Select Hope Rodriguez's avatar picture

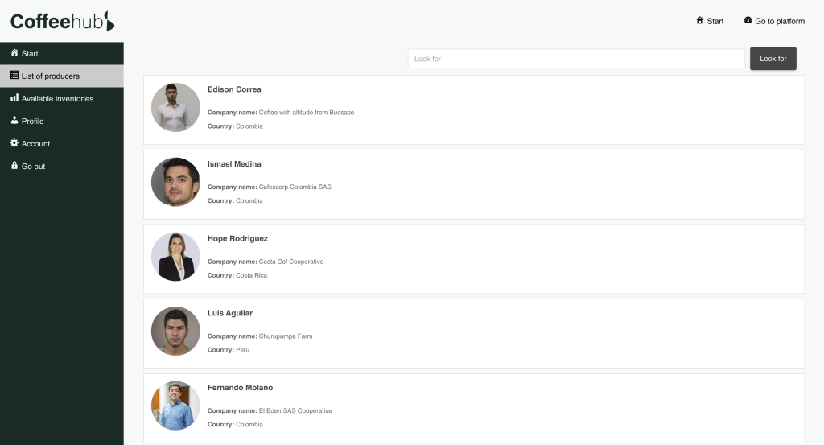click(175, 257)
